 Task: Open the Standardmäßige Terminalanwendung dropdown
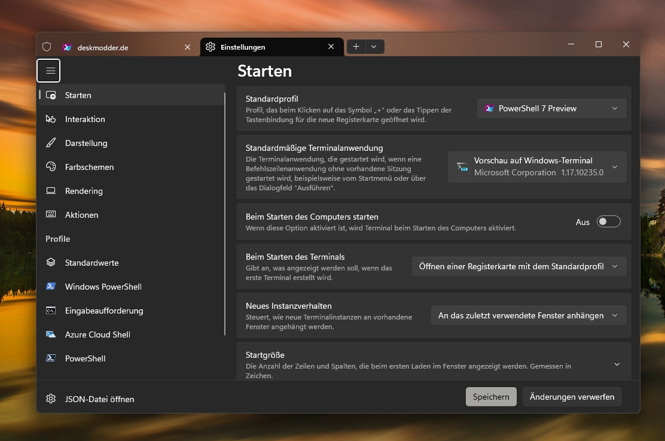point(537,167)
